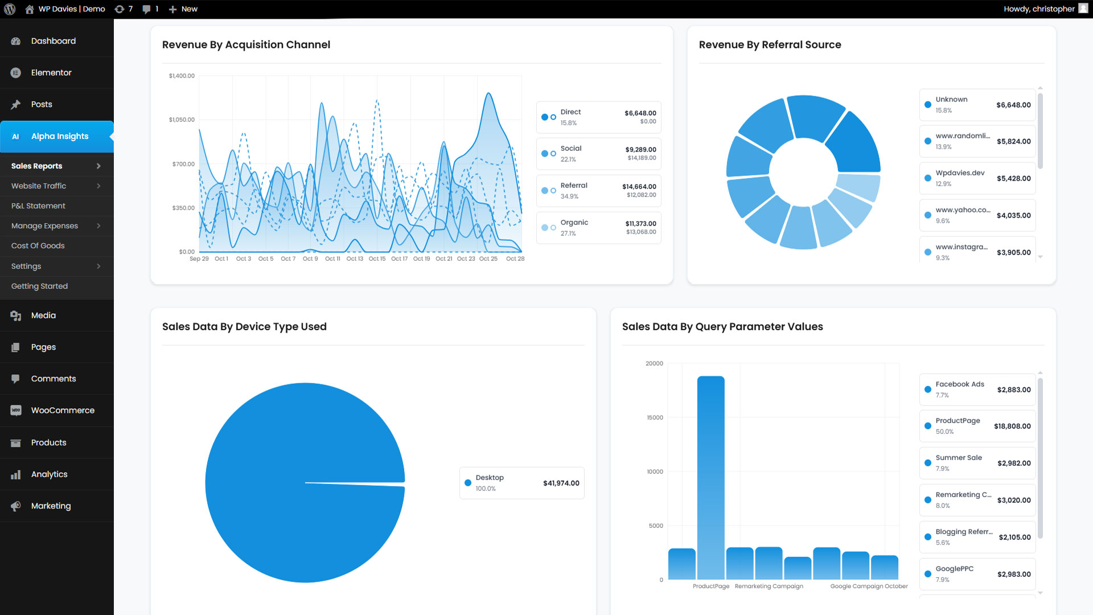Click the referral source list scrollbar
This screenshot has height=615, width=1093.
(x=1040, y=131)
